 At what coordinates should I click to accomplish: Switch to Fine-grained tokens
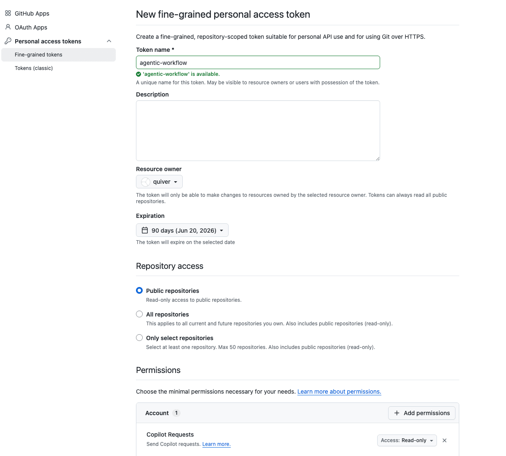tap(38, 54)
